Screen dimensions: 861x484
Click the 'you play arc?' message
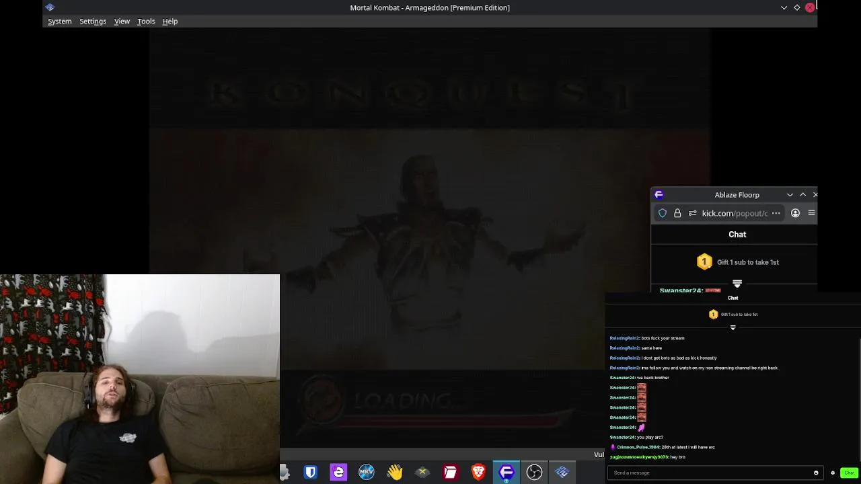650,438
